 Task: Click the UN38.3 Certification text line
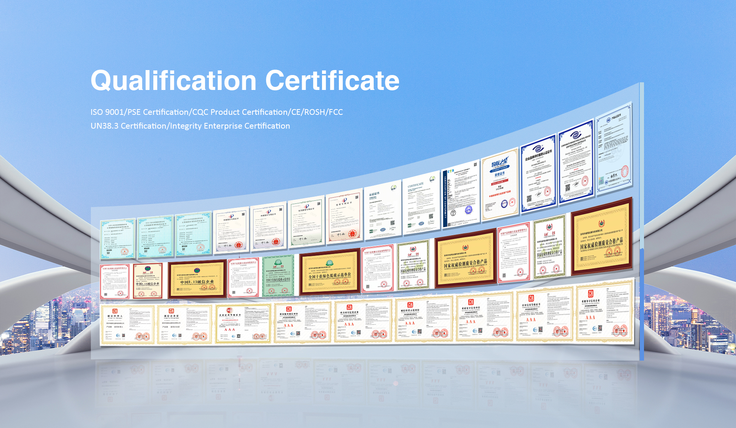[x=190, y=126]
